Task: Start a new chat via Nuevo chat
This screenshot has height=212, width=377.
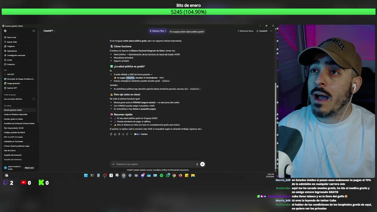Action: (12, 37)
